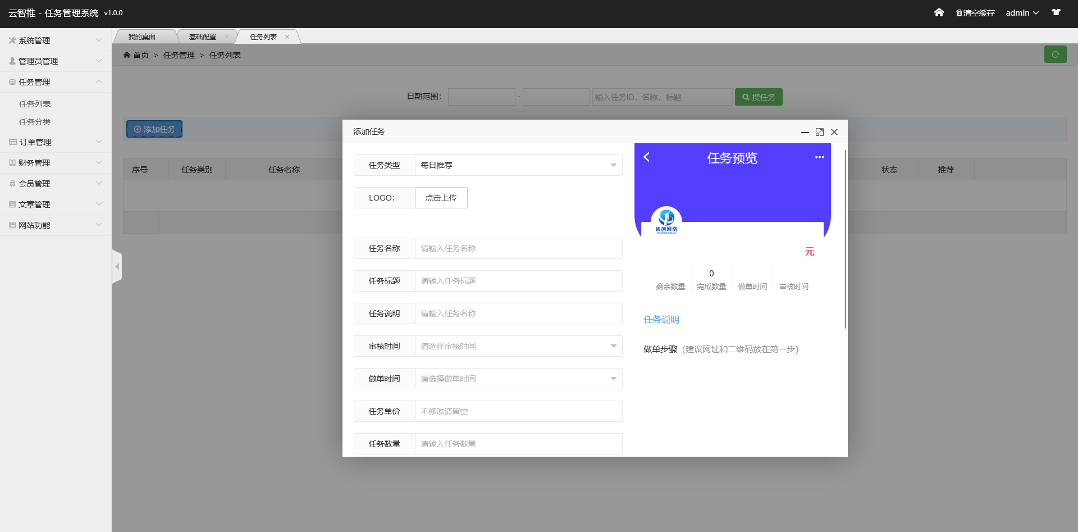Click the home icon in top bar
The height and width of the screenshot is (532, 1078).
pos(939,12)
